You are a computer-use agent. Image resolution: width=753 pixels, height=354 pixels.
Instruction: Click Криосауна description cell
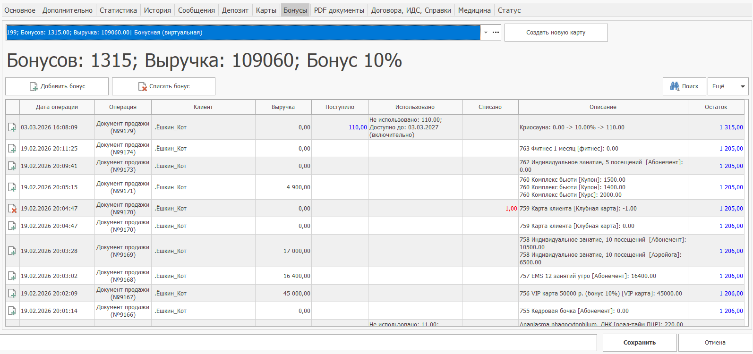click(603, 127)
